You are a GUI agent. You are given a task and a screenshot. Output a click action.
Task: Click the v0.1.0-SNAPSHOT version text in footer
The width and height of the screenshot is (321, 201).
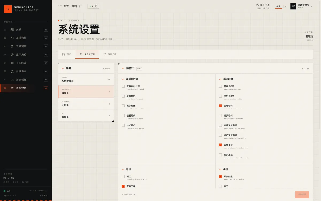pyautogui.click(x=38, y=191)
